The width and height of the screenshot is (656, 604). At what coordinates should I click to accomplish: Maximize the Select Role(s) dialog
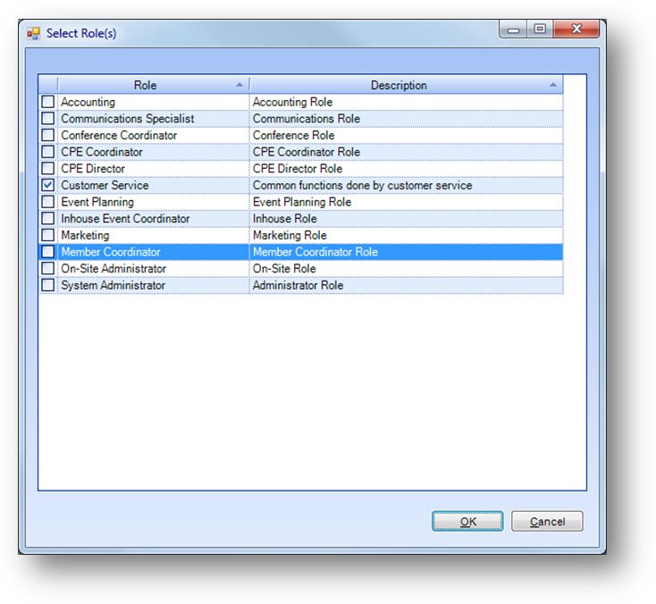540,29
